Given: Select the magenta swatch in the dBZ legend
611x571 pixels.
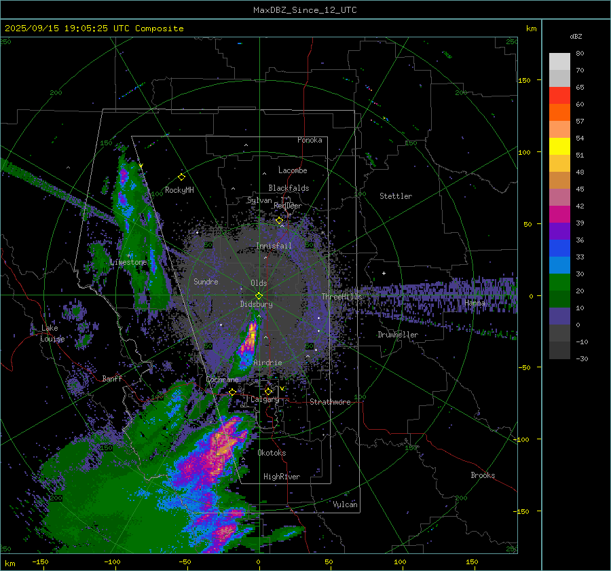Looking at the screenshot, I should 559,215.
